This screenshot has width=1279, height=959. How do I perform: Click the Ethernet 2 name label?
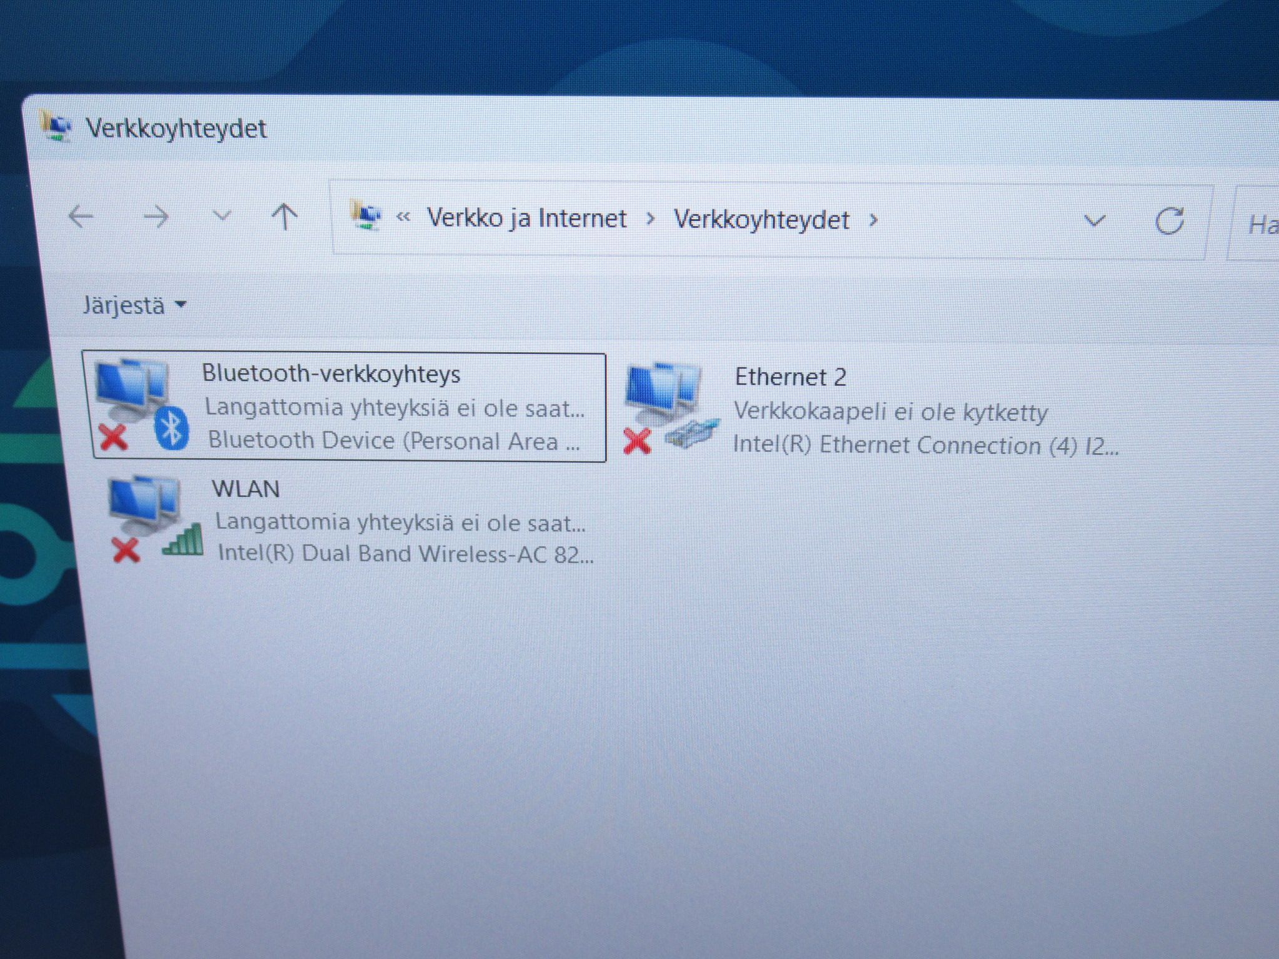pos(791,377)
